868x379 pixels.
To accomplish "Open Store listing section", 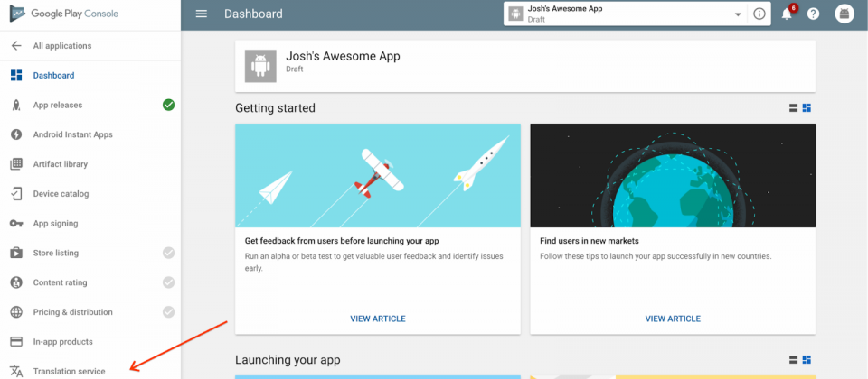I will [x=56, y=253].
